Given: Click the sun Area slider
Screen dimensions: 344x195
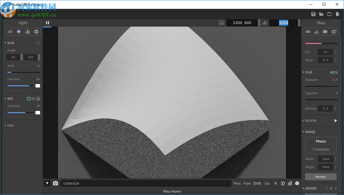Looking at the screenshot, I should pos(24,72).
